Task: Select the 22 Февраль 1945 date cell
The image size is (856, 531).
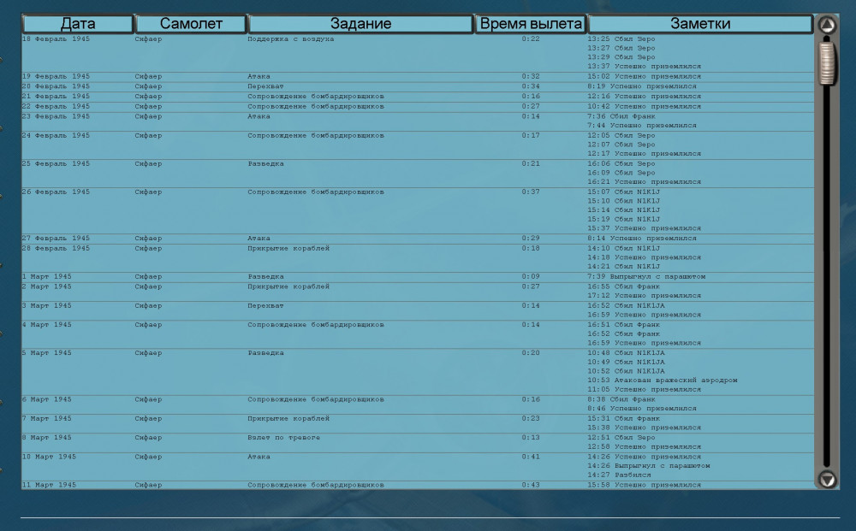Action: [56, 107]
